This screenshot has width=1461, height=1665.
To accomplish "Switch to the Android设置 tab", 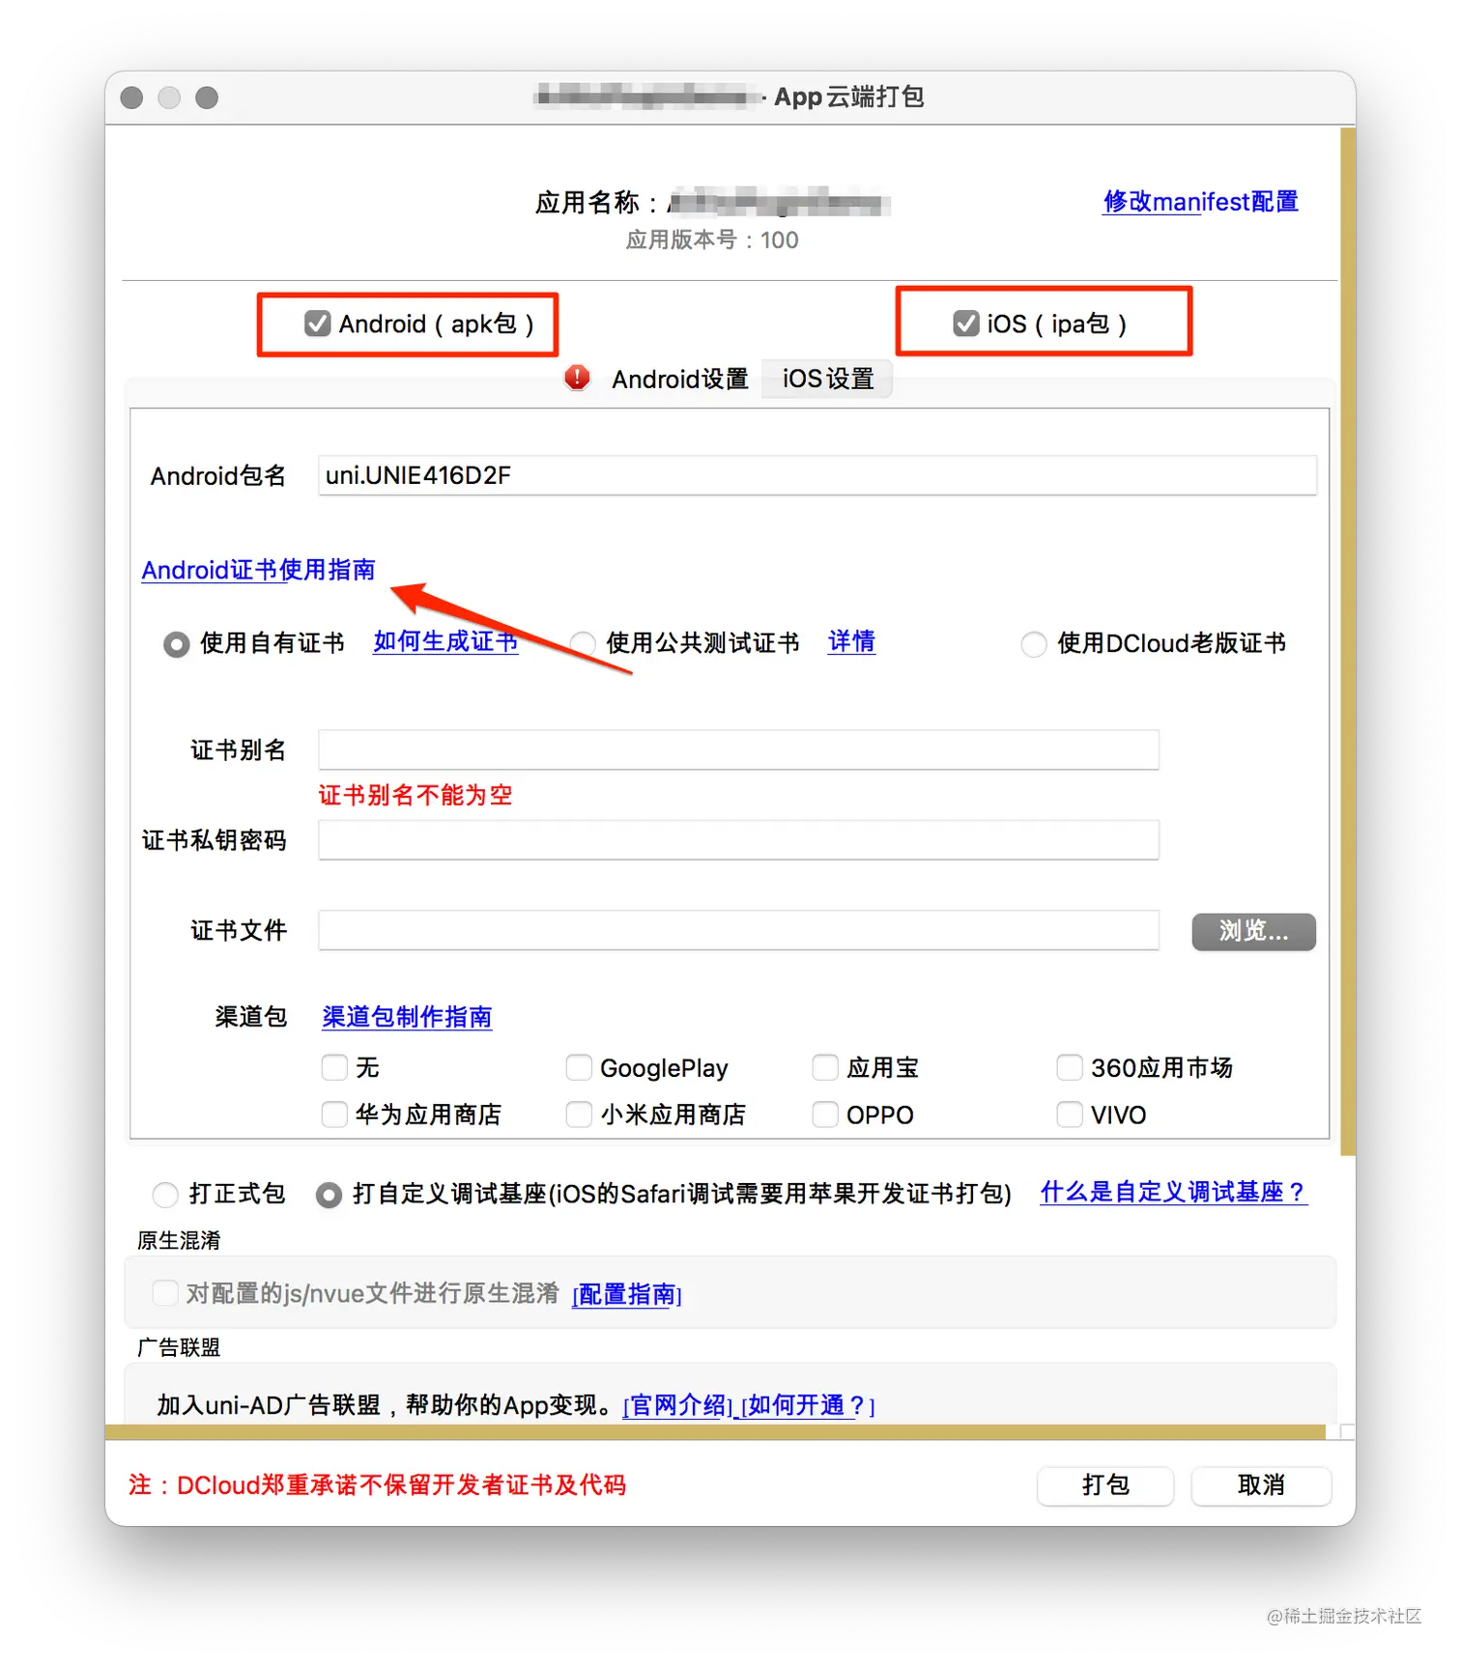I will coord(680,379).
